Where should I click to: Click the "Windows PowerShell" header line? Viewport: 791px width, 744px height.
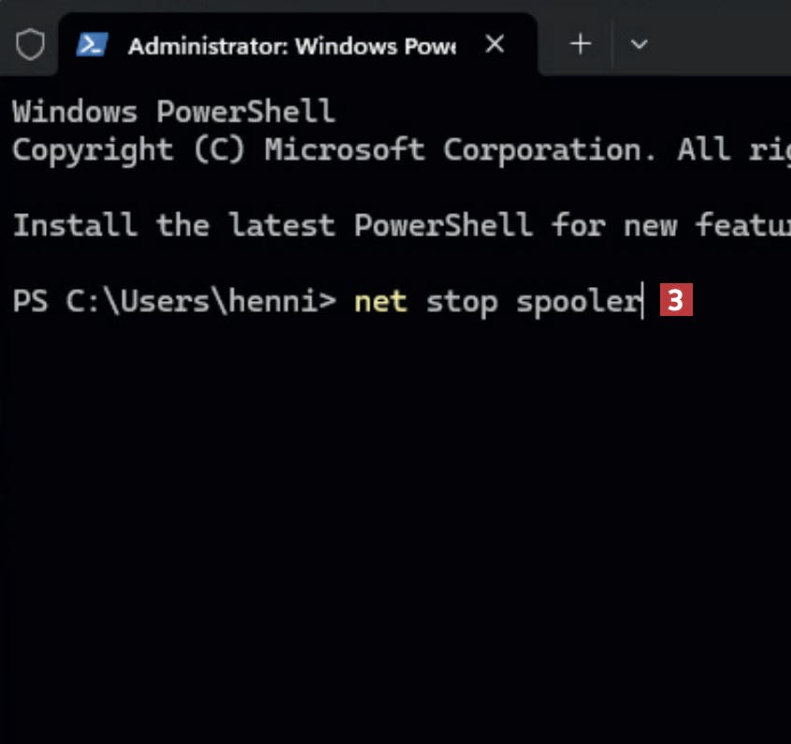(x=173, y=111)
